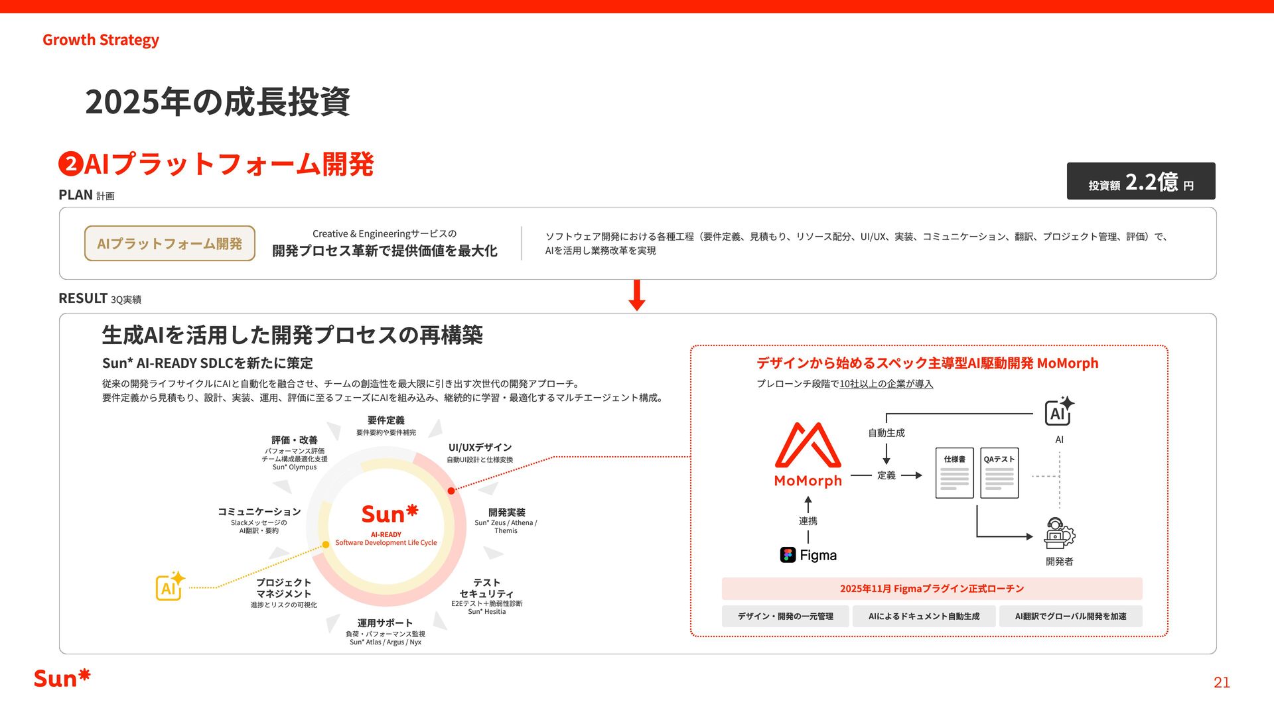Click the AIプラットフォーム開発 outlined button
The width and height of the screenshot is (1274, 716).
point(170,243)
